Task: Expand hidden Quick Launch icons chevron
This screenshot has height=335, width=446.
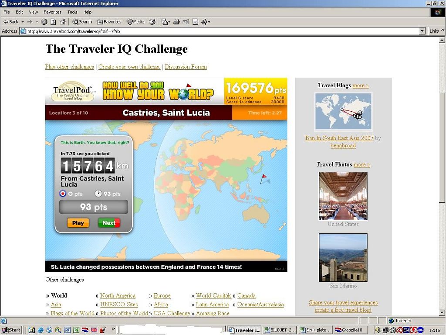Action: point(113,329)
